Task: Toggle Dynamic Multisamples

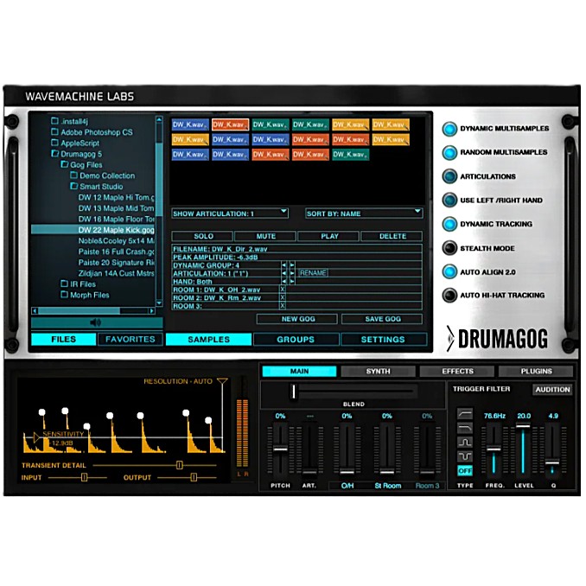Action: pos(449,129)
